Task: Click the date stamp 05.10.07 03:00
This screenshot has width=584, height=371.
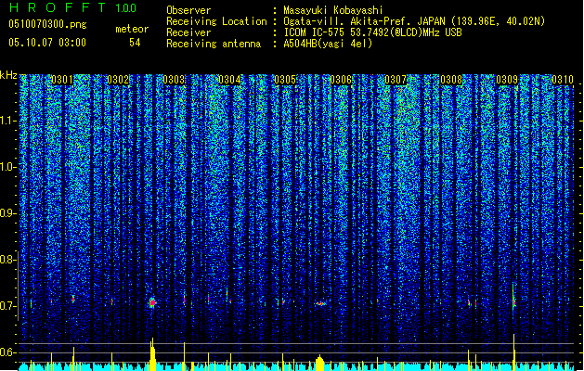Action: 47,43
